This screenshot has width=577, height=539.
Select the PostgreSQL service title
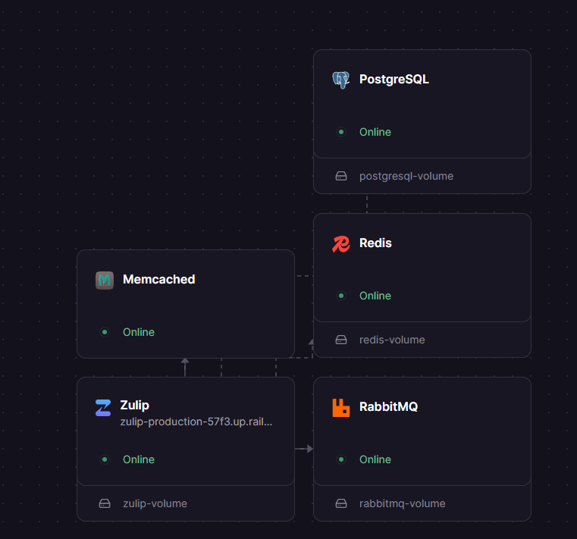(x=394, y=79)
